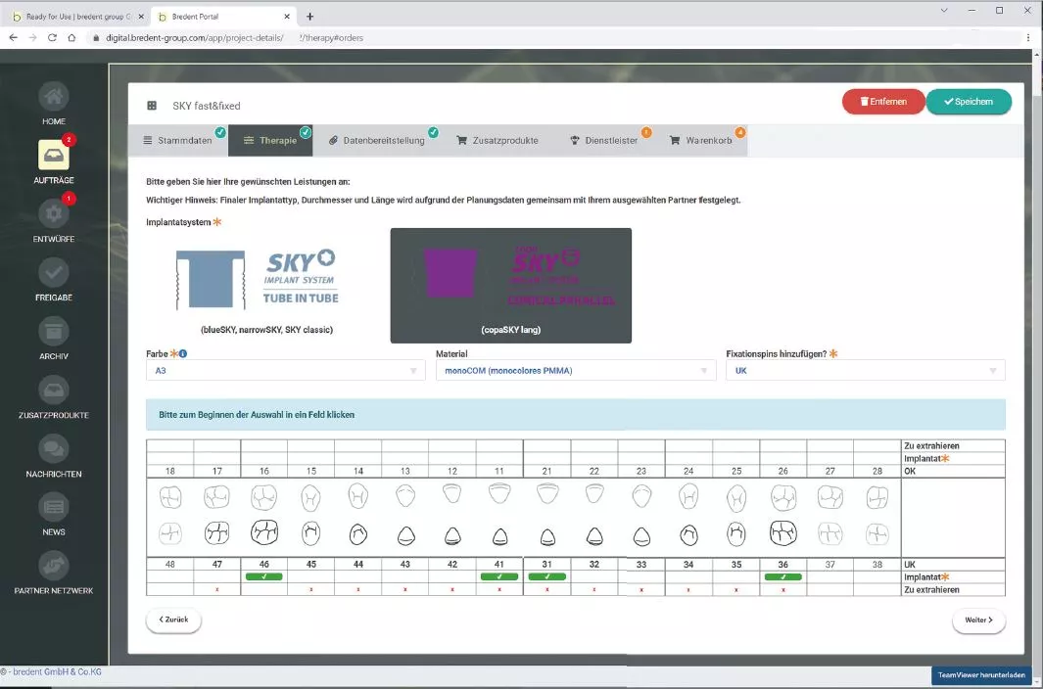
Task: Switch to the Stammdaten tab
Action: pos(178,141)
